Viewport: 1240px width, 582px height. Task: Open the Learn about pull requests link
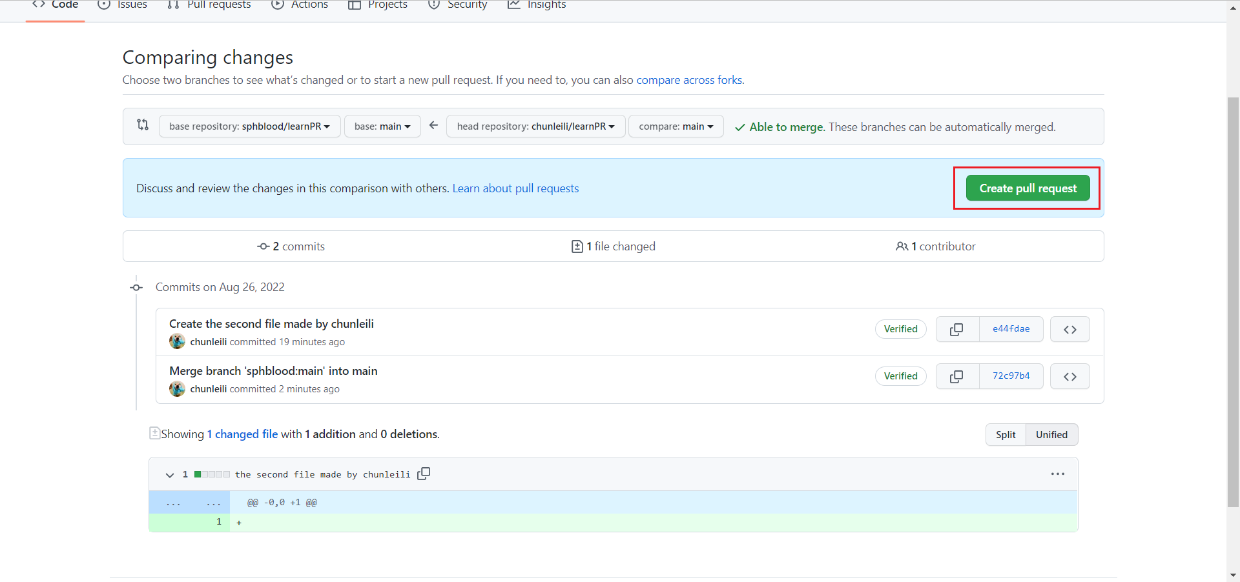515,188
